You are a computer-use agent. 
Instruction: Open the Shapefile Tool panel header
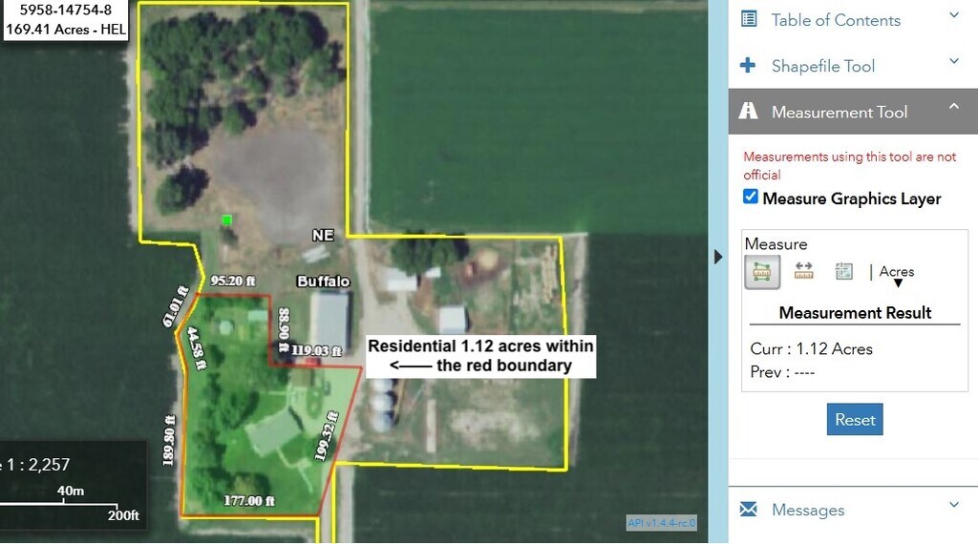coord(853,66)
